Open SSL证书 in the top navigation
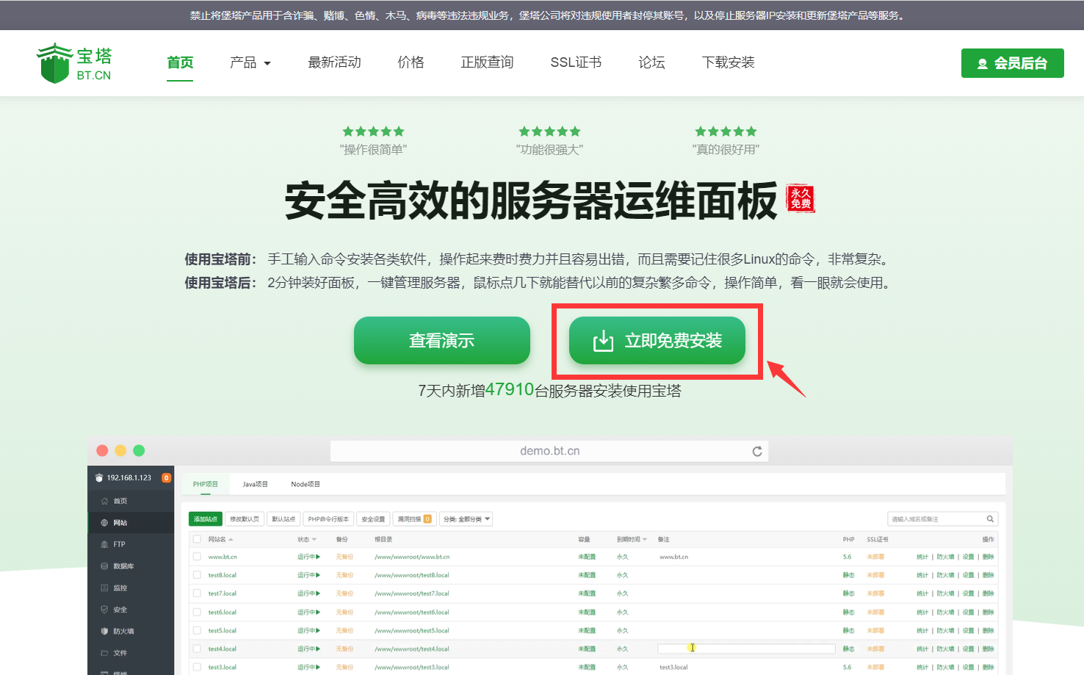Screen dimensions: 1084x675 577,62
